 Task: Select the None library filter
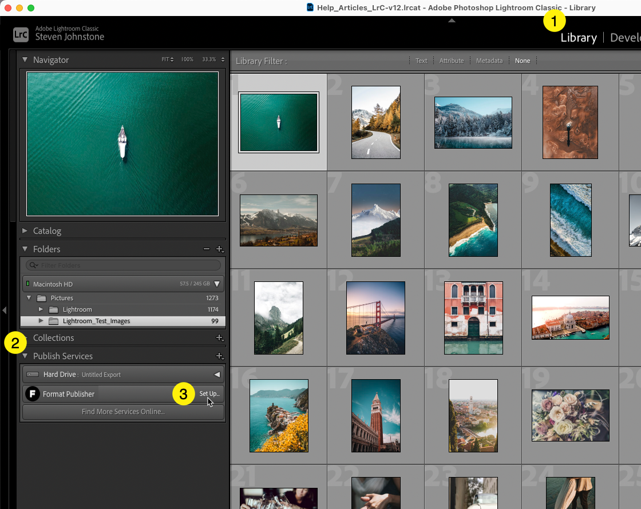pyautogui.click(x=523, y=61)
